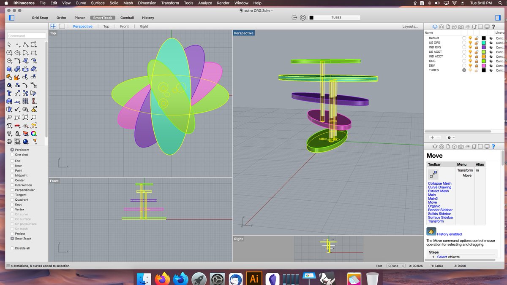
Task: Click the padlock Lock Objects tool
Action: [x=17, y=133]
